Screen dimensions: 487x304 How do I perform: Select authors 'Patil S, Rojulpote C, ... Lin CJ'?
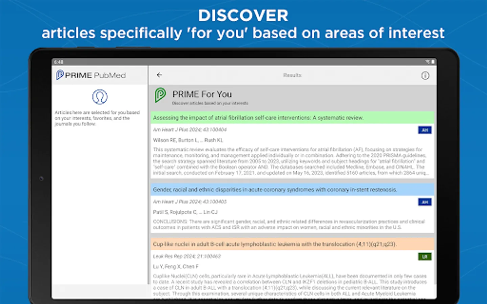point(185,212)
